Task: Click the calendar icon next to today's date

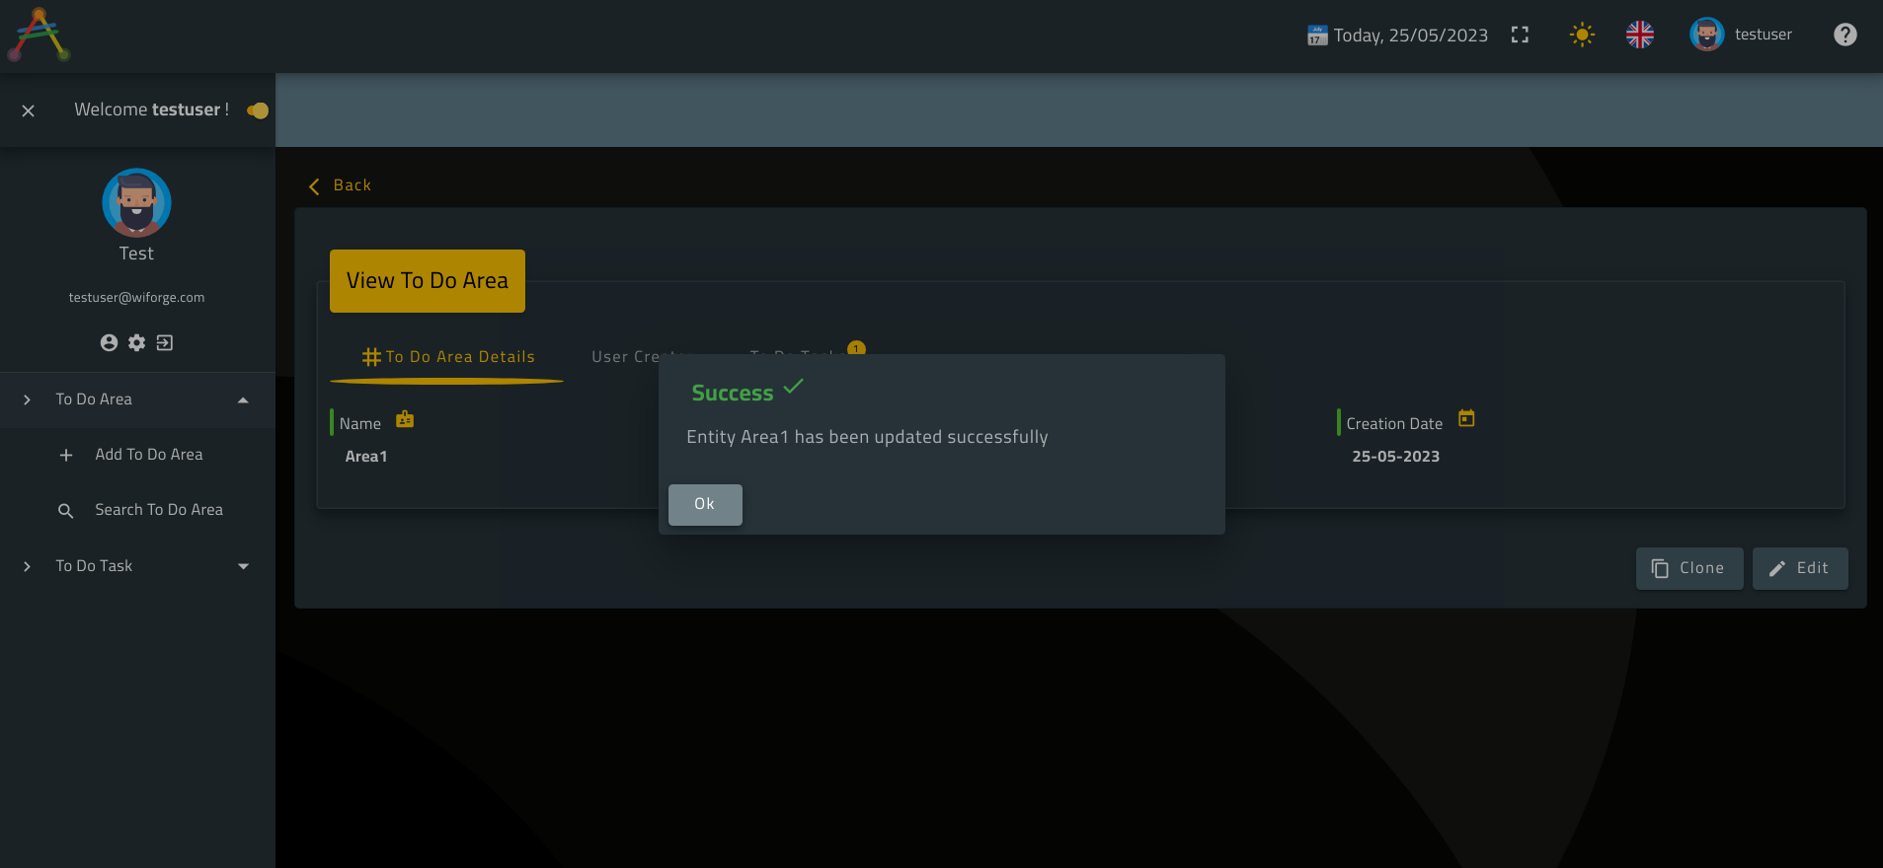Action: 1317,36
